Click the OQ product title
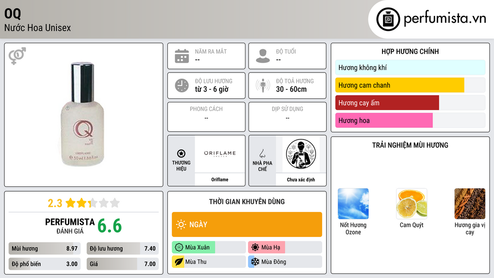The image size is (494, 278). point(13,14)
